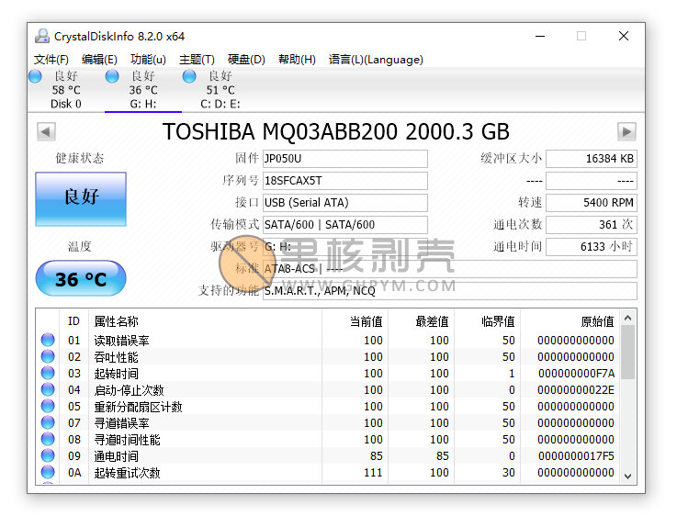Screen dimensions: 677x527
Task: Click the 当前值 column header
Action: (355, 321)
